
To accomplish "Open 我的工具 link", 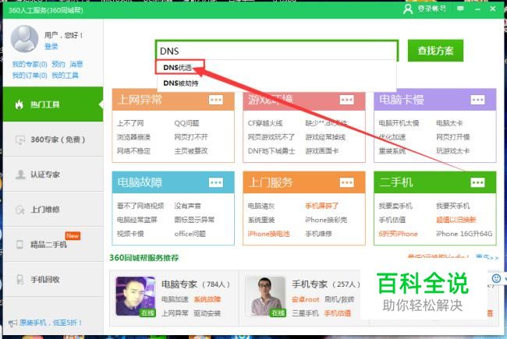I will [65, 76].
